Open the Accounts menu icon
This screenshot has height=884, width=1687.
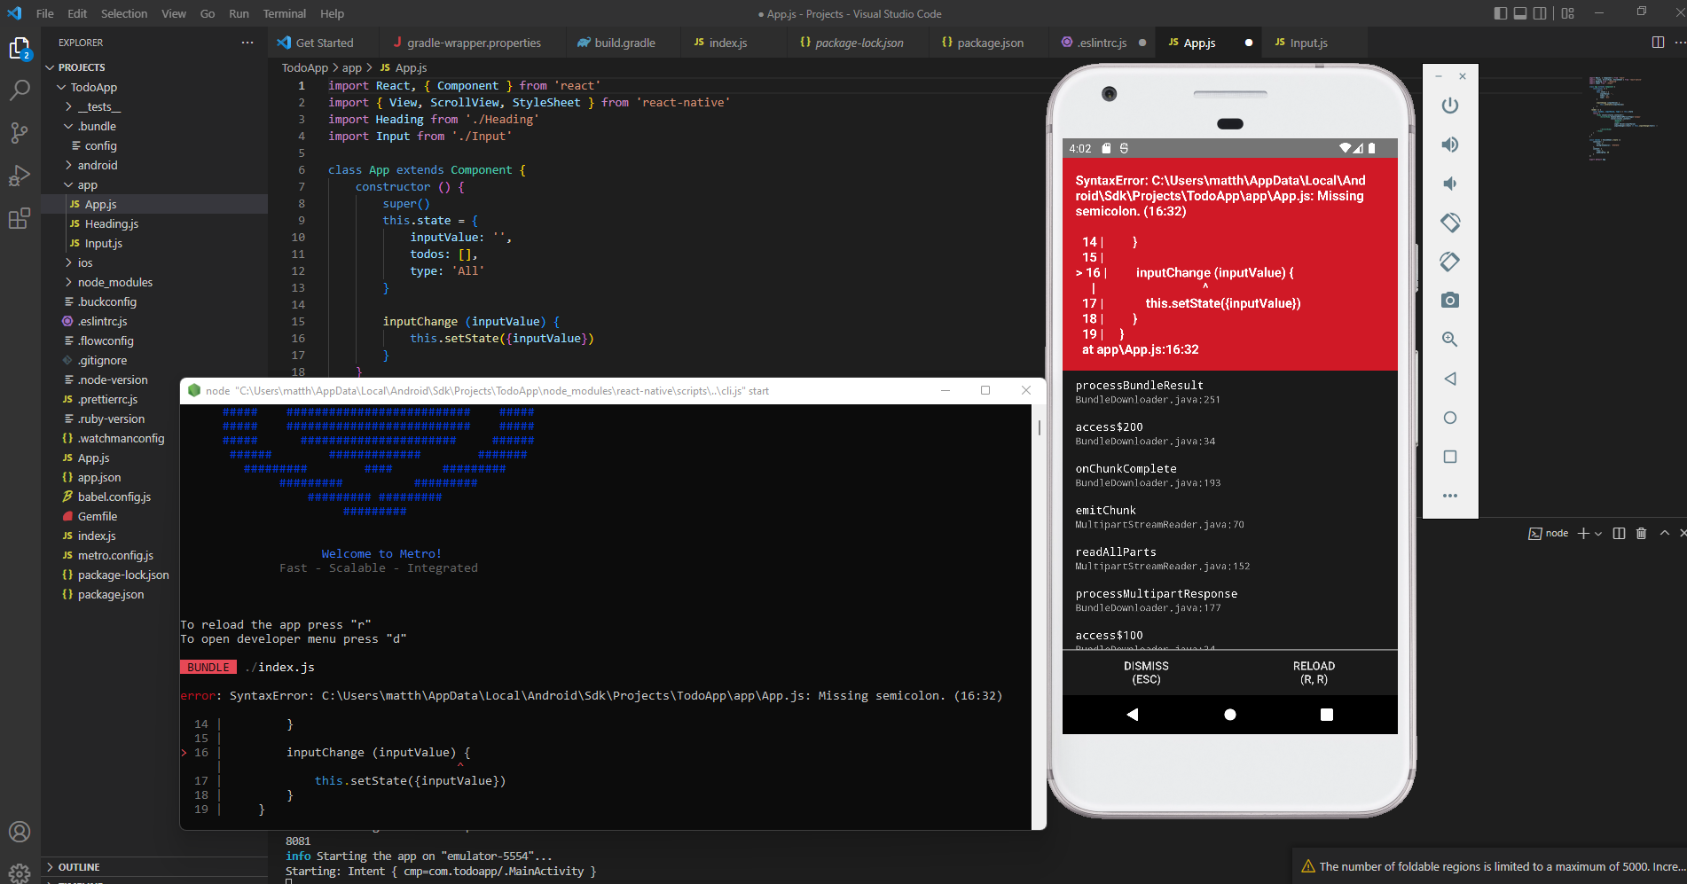[20, 832]
